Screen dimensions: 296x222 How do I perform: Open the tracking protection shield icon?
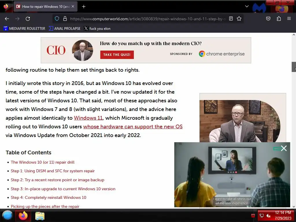[57, 18]
